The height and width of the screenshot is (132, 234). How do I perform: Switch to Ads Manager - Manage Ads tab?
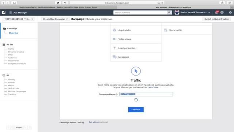pyautogui.click(x=173, y=7)
